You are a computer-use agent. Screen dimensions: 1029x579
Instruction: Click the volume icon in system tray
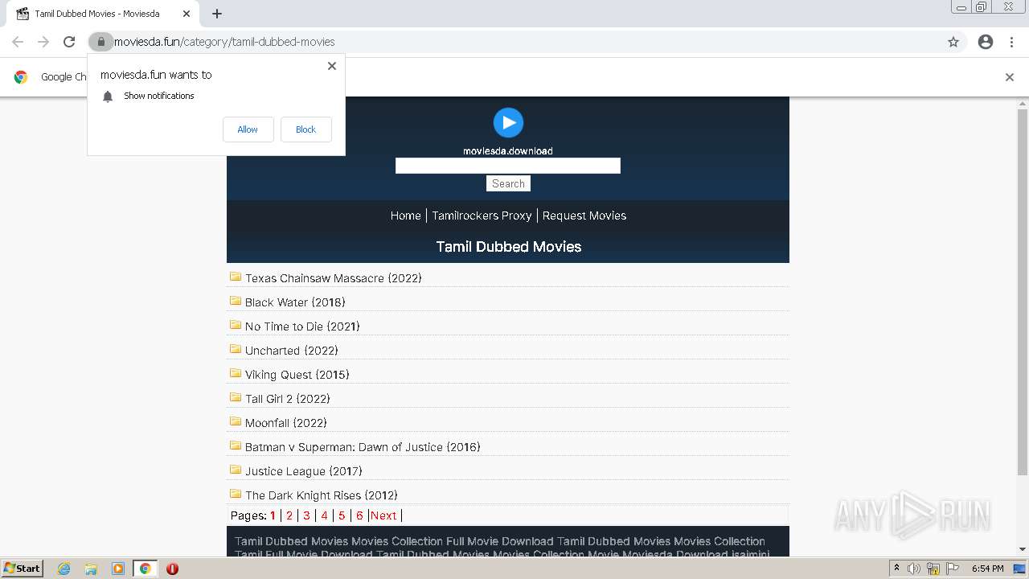click(x=914, y=569)
